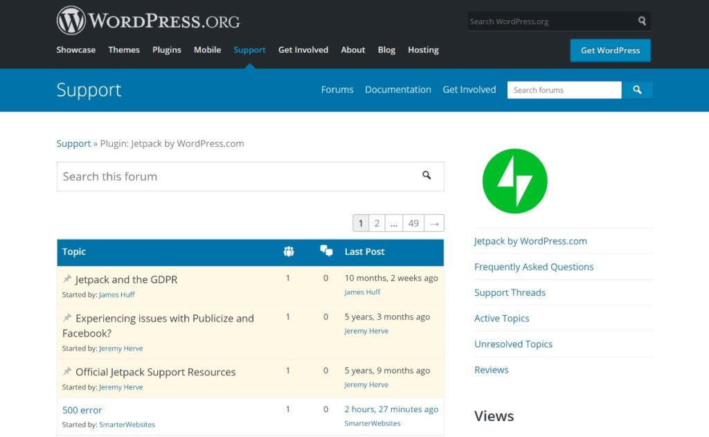Click the pin icon on Jetpack and the GDPR
709x437 pixels.
click(x=69, y=278)
